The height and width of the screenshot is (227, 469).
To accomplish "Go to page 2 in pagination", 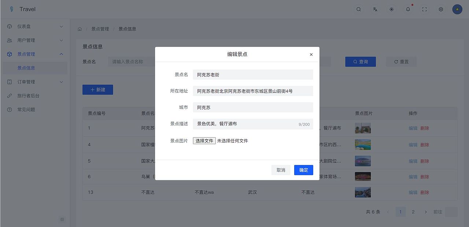I will 413,212.
